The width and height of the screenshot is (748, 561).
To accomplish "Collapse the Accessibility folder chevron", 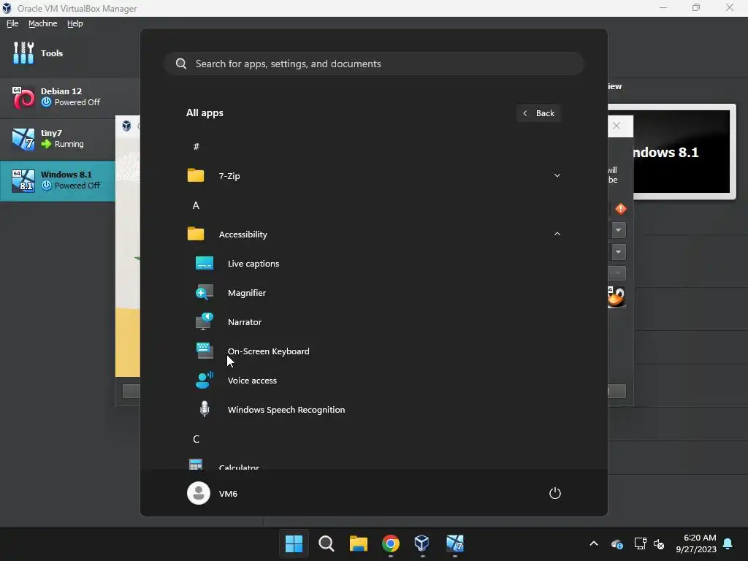I will (x=557, y=234).
